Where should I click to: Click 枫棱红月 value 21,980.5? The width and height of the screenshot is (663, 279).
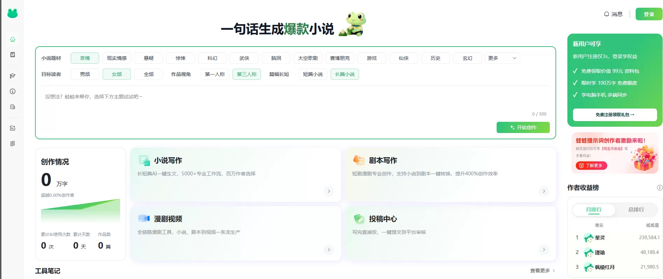coord(649,267)
